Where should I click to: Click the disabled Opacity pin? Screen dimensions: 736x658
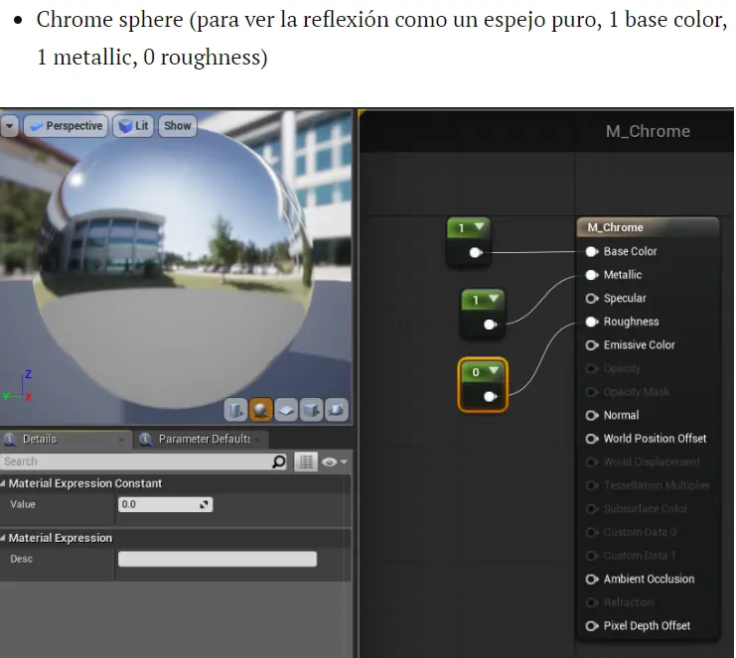[x=591, y=368]
